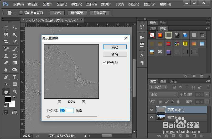212x139 pixels.
Task: Swap foreground and background colors
Action: point(14,97)
